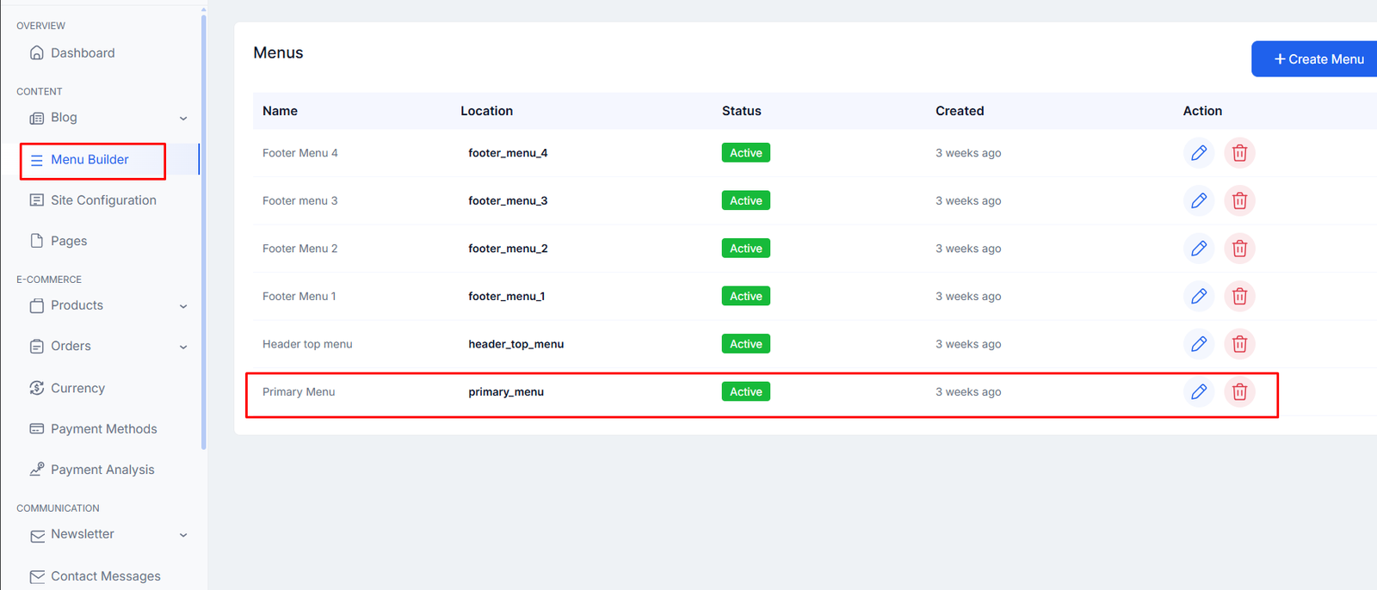Click the Create Menu button
This screenshot has width=1377, height=590.
click(1314, 58)
